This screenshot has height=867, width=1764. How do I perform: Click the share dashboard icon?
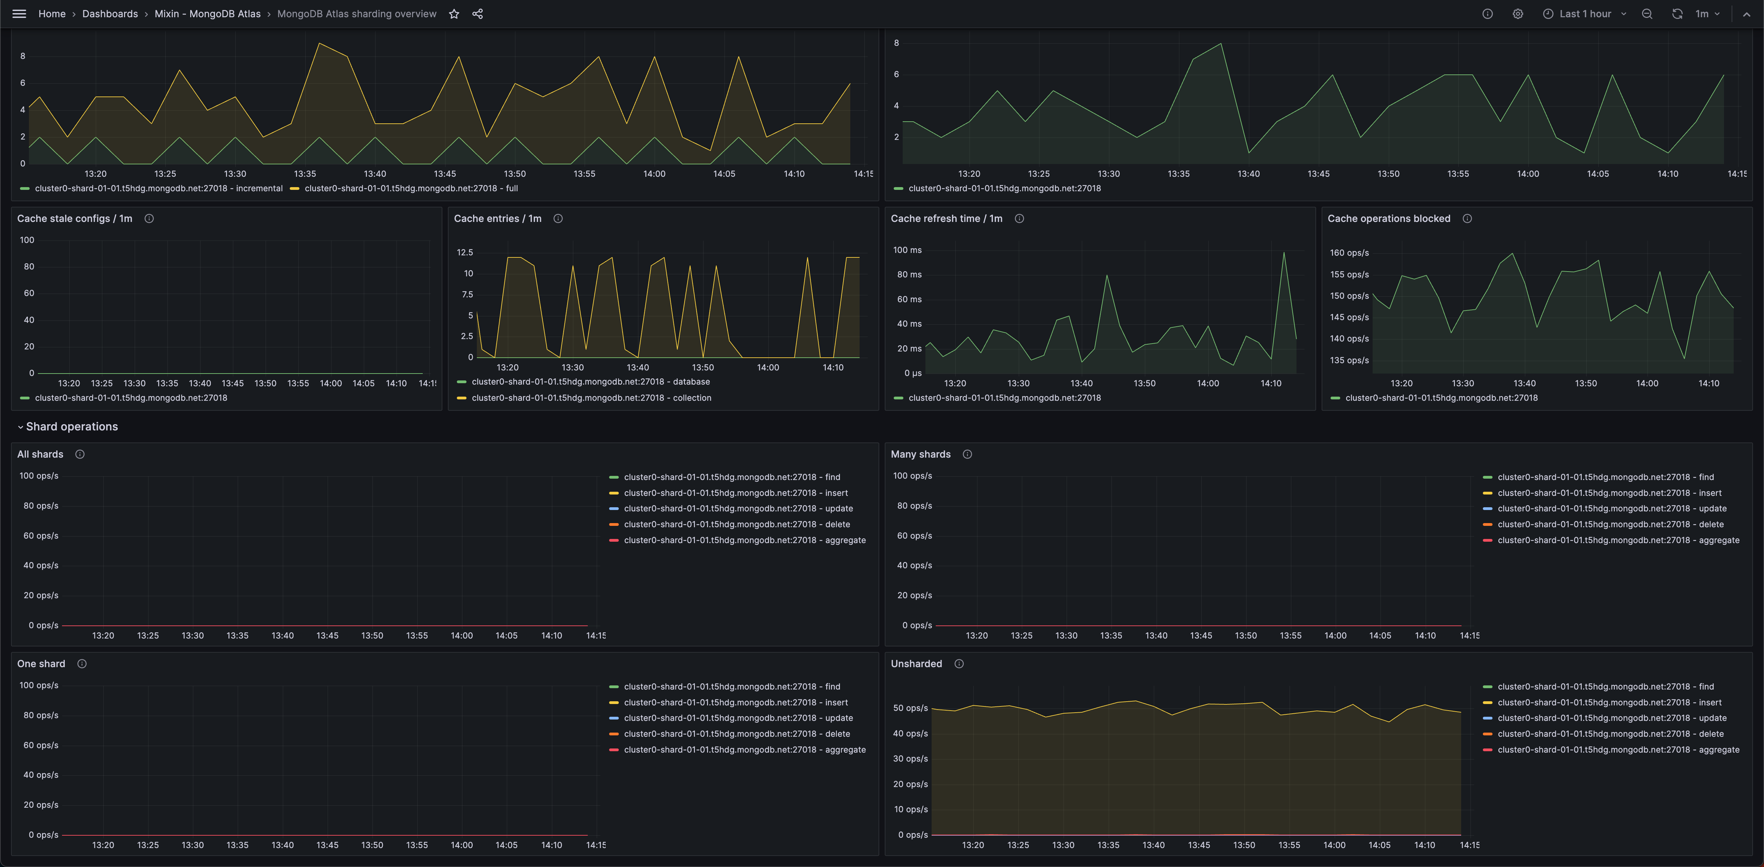click(x=478, y=14)
